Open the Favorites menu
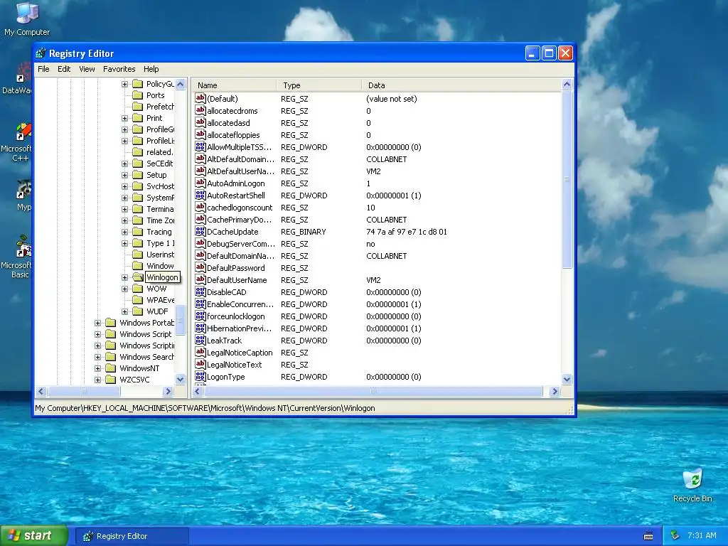This screenshot has width=728, height=546. [x=119, y=69]
